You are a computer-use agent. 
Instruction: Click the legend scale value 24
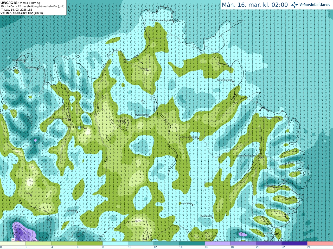[309, 247]
